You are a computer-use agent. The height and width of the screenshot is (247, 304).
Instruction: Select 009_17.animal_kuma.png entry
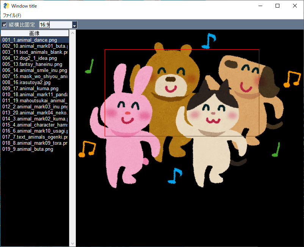point(34,88)
